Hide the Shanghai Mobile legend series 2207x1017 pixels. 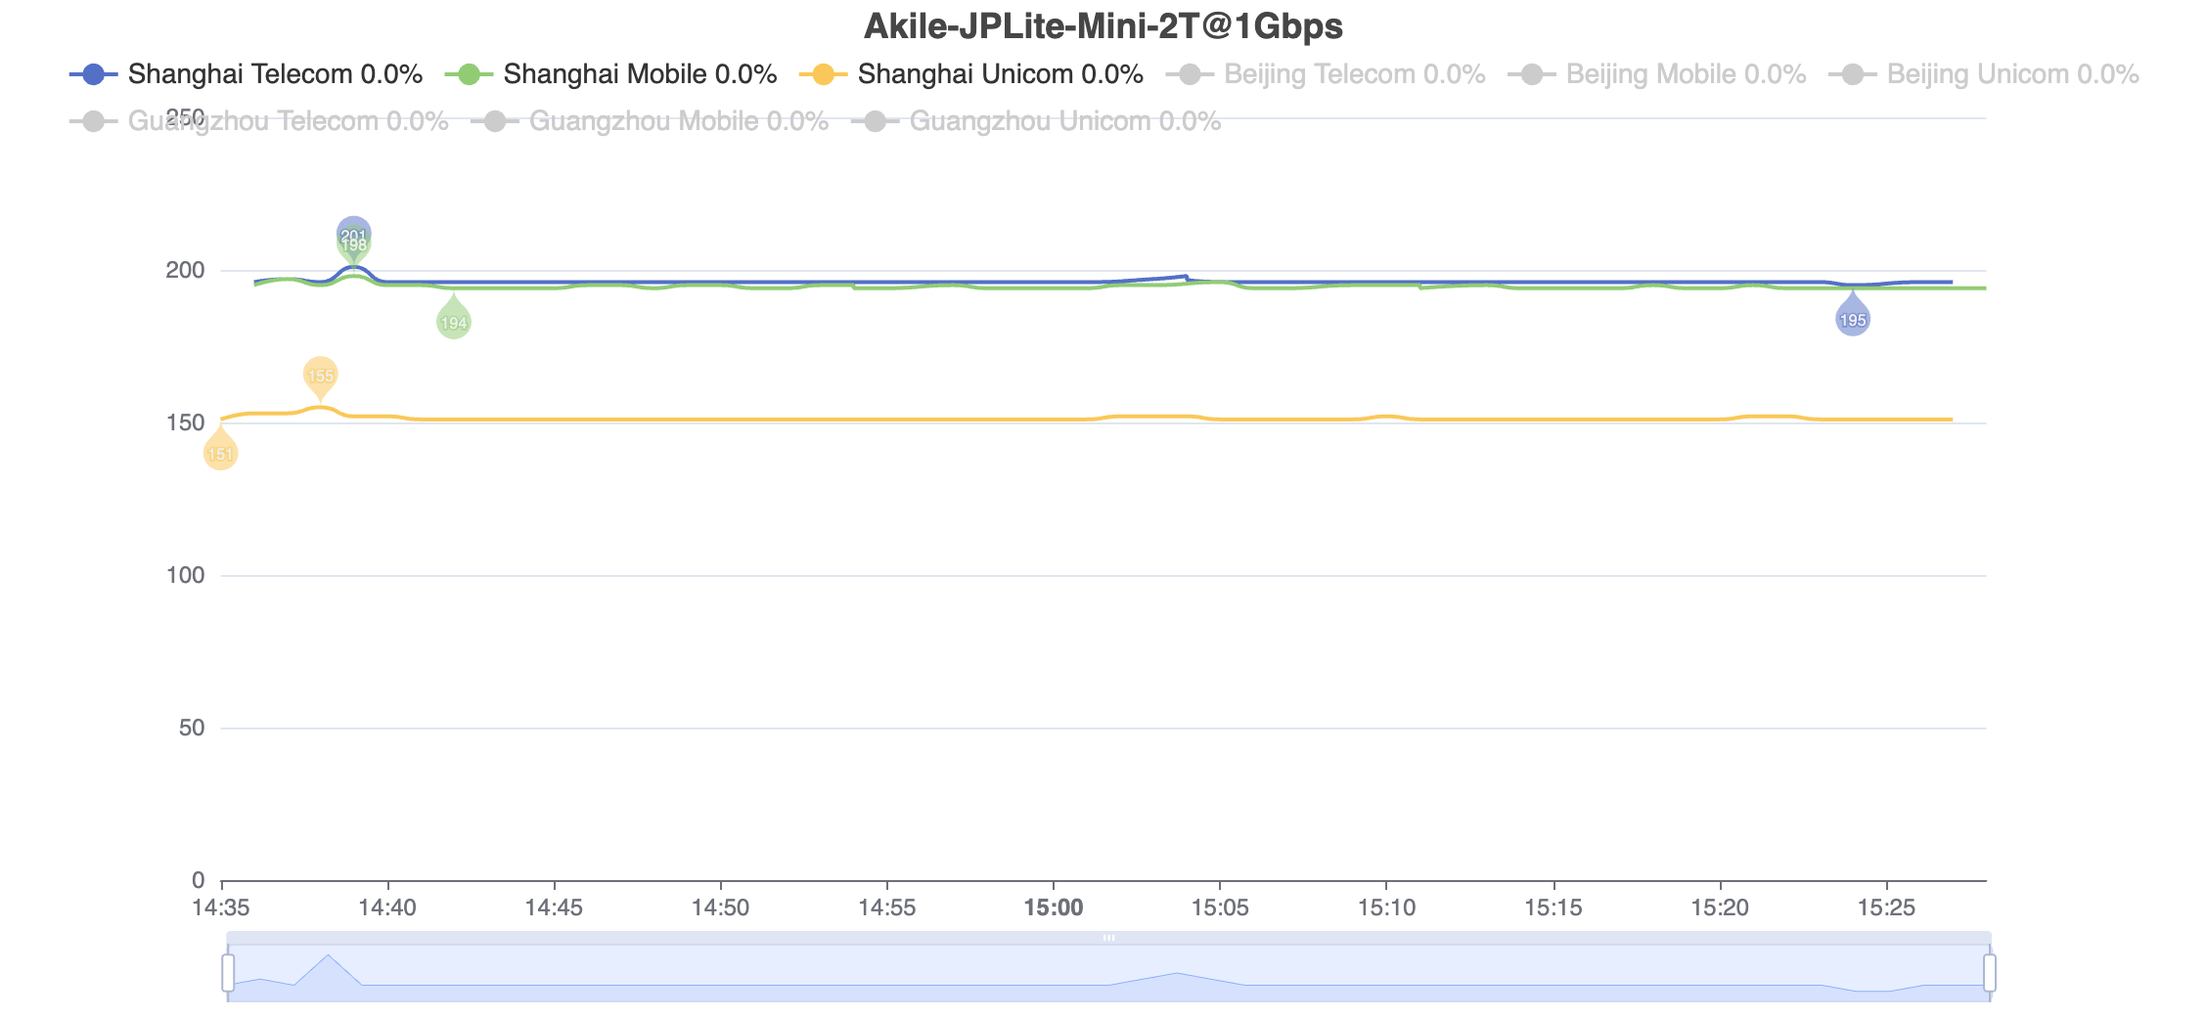tap(611, 74)
